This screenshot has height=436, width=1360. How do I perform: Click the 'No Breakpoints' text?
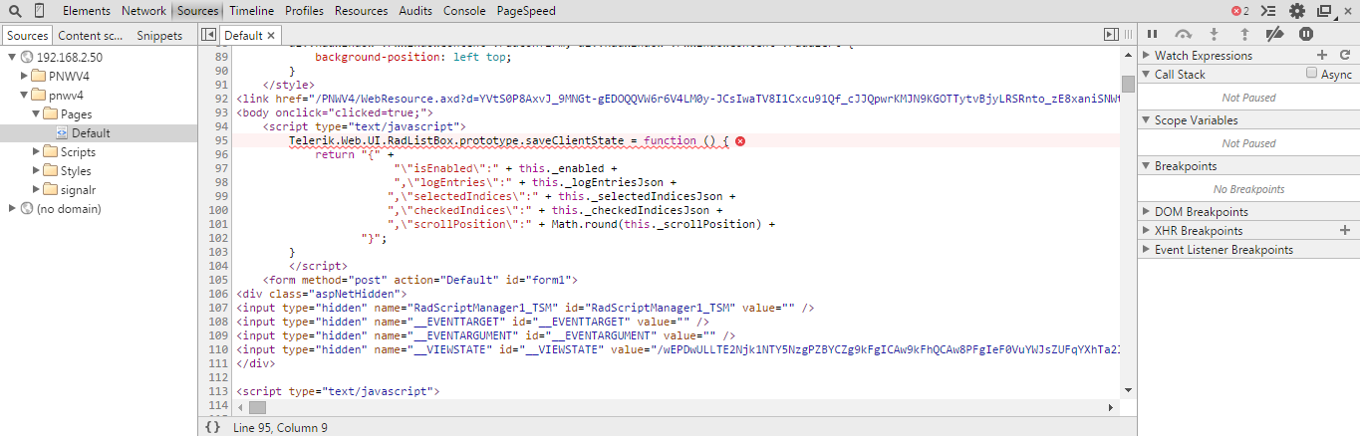point(1248,189)
